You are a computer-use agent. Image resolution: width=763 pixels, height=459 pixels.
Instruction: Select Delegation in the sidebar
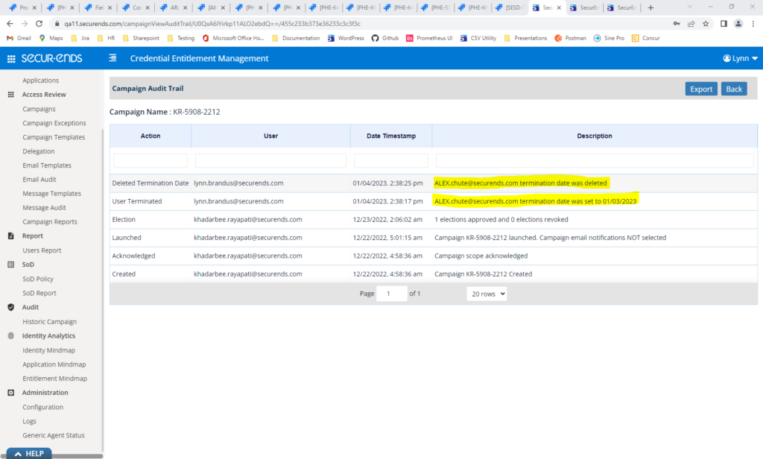click(39, 151)
